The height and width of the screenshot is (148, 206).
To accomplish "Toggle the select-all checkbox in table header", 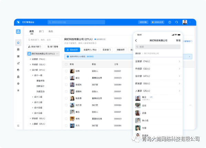I will coord(66,64).
